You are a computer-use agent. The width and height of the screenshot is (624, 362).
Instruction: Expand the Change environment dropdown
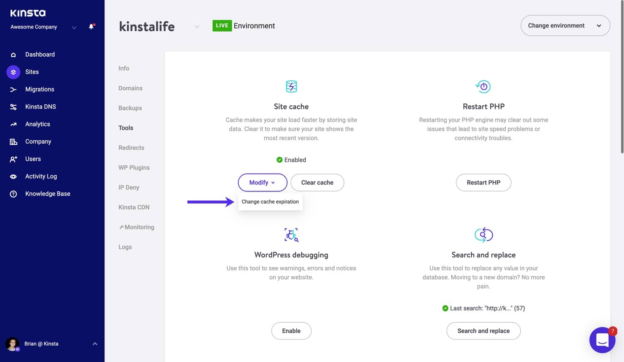tap(565, 25)
